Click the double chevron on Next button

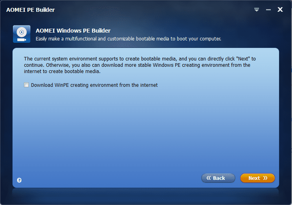pos(265,178)
